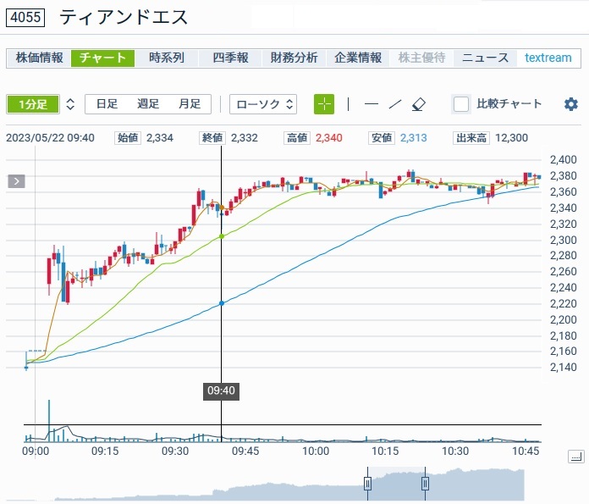589x504 pixels.
Task: Switch to the 時系列 tab
Action: pos(166,58)
